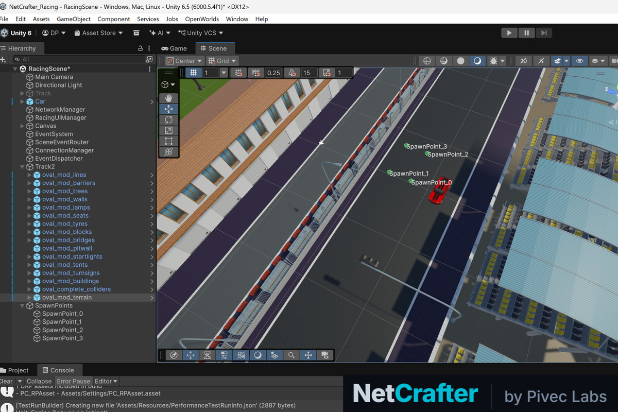
Task: Click the Step forward button
Action: point(543,33)
